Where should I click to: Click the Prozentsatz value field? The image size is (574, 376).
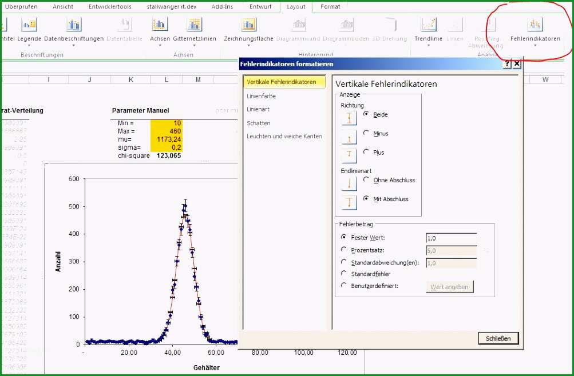coord(452,251)
